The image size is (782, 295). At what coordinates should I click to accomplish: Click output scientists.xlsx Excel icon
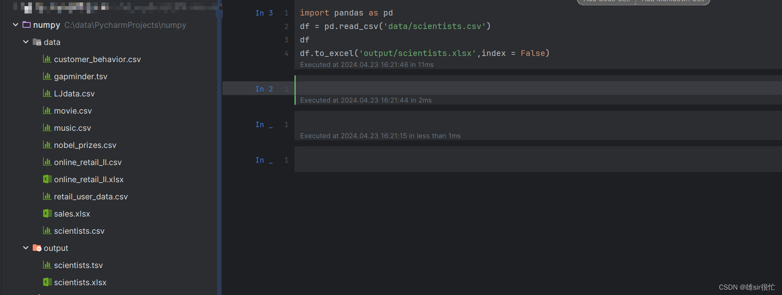[x=47, y=282]
